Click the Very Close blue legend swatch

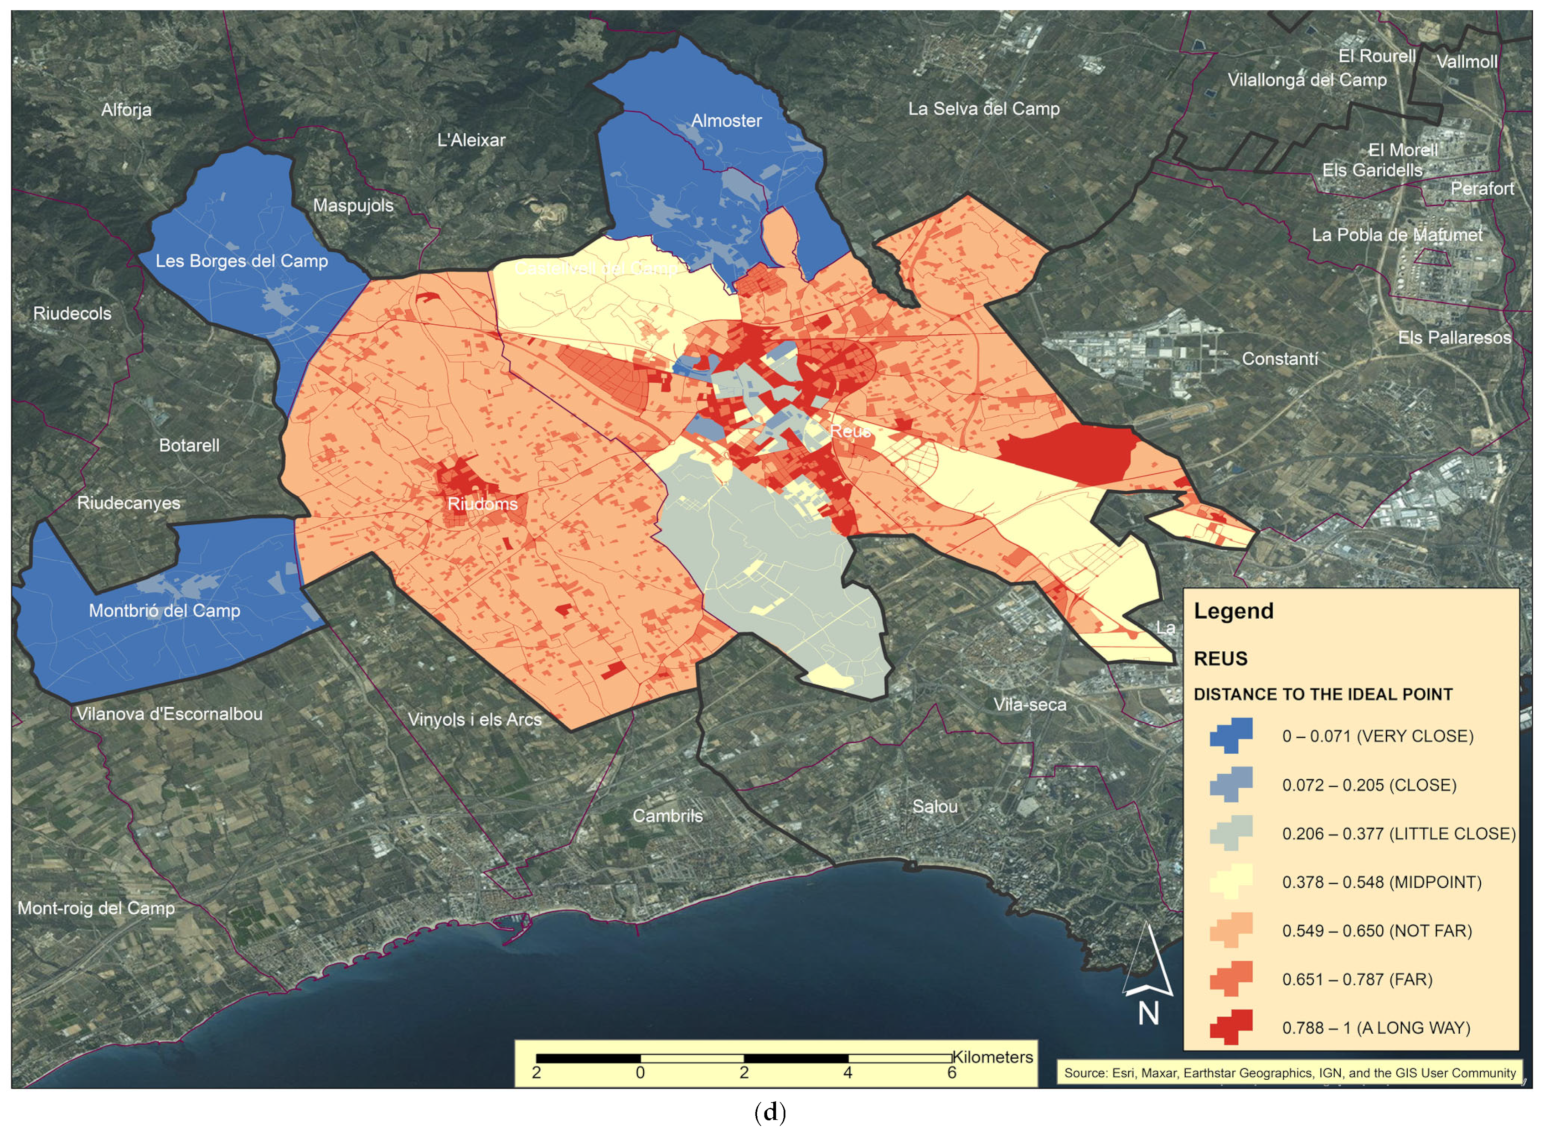pyautogui.click(x=1232, y=735)
